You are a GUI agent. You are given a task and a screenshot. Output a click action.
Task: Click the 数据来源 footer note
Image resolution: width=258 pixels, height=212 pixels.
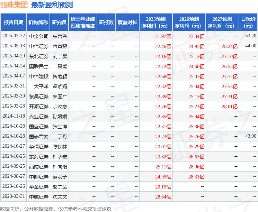pyautogui.click(x=56, y=209)
